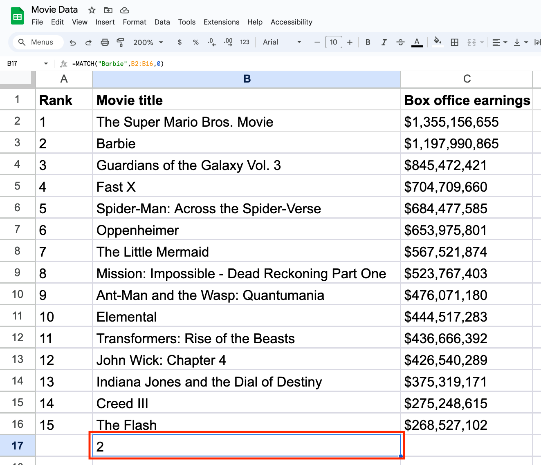Screen dimensions: 541x465
Task: Select column B header
Action: pyautogui.click(x=247, y=79)
